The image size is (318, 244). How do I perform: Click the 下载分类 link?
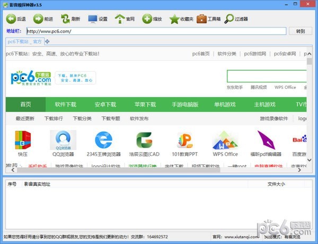pyautogui.click(x=82, y=118)
